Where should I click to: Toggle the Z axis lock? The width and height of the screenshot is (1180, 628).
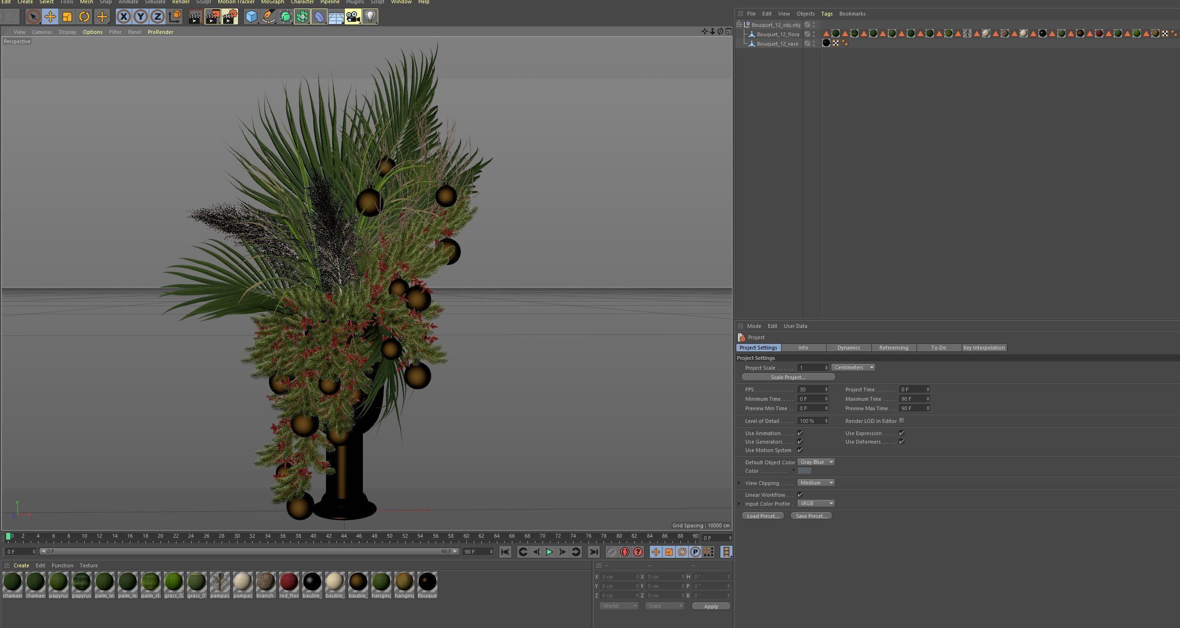[157, 17]
